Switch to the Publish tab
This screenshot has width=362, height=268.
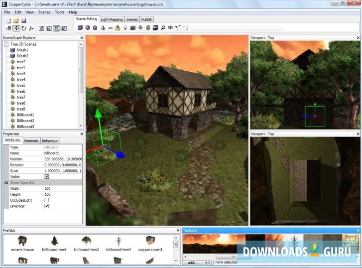[x=147, y=19]
